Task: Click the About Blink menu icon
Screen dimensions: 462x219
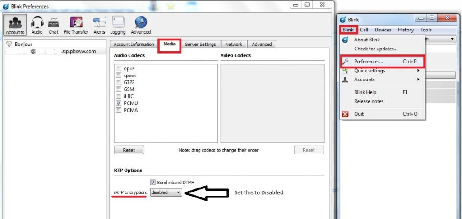Action: [345, 40]
